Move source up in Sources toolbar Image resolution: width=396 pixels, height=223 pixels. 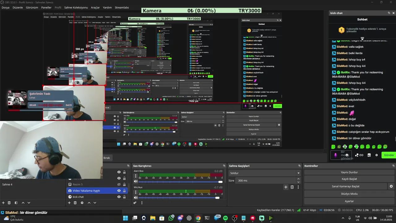(x=89, y=203)
